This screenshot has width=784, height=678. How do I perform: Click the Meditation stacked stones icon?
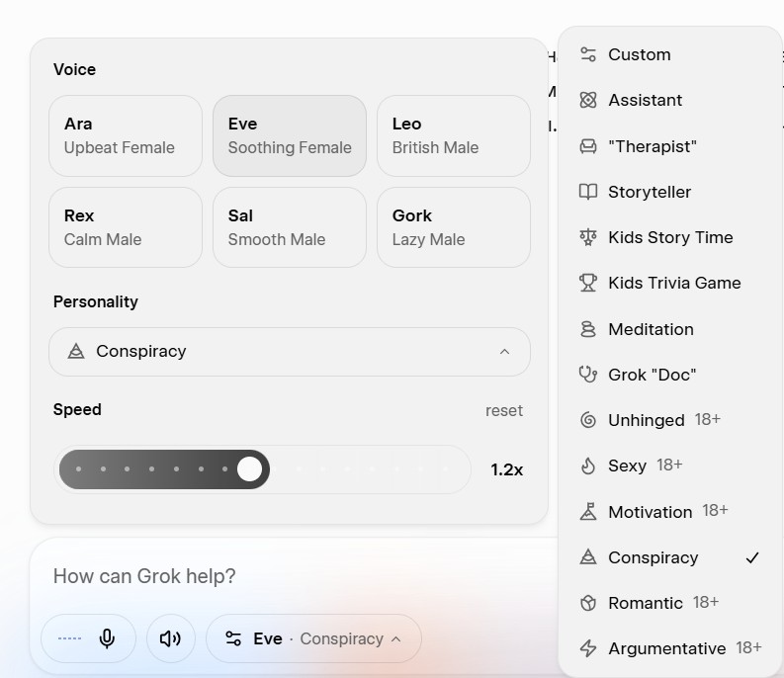click(x=588, y=329)
